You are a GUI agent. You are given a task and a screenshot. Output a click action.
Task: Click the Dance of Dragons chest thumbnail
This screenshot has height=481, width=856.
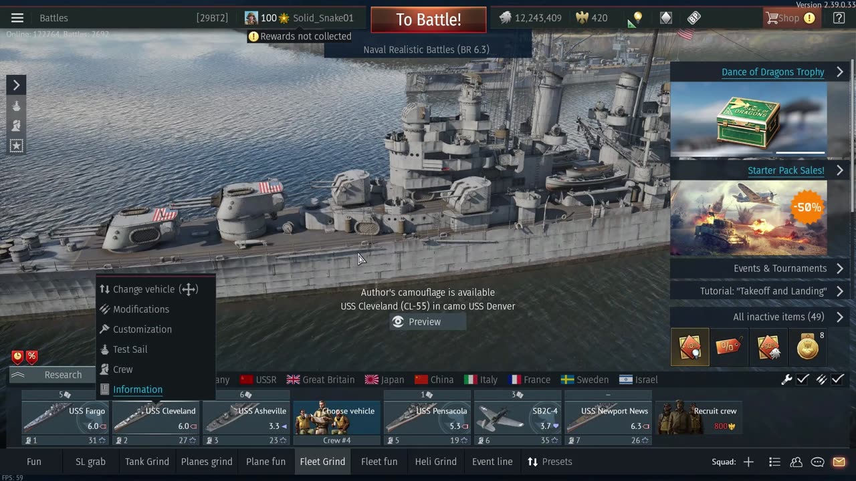[x=748, y=119]
